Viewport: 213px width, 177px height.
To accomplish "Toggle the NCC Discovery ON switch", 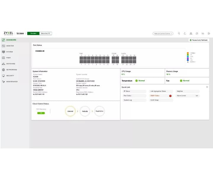I will pyautogui.click(x=41, y=113).
